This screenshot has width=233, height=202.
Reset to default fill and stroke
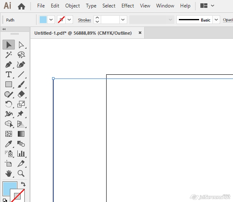(5, 200)
